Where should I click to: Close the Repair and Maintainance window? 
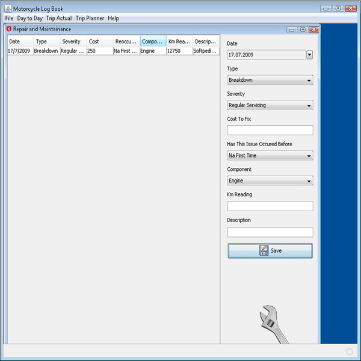[313, 29]
